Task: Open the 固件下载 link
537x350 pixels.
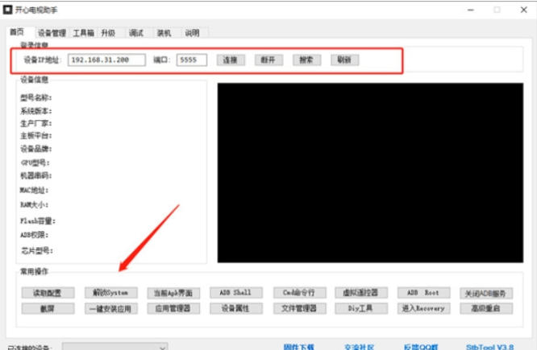Action: (299, 347)
